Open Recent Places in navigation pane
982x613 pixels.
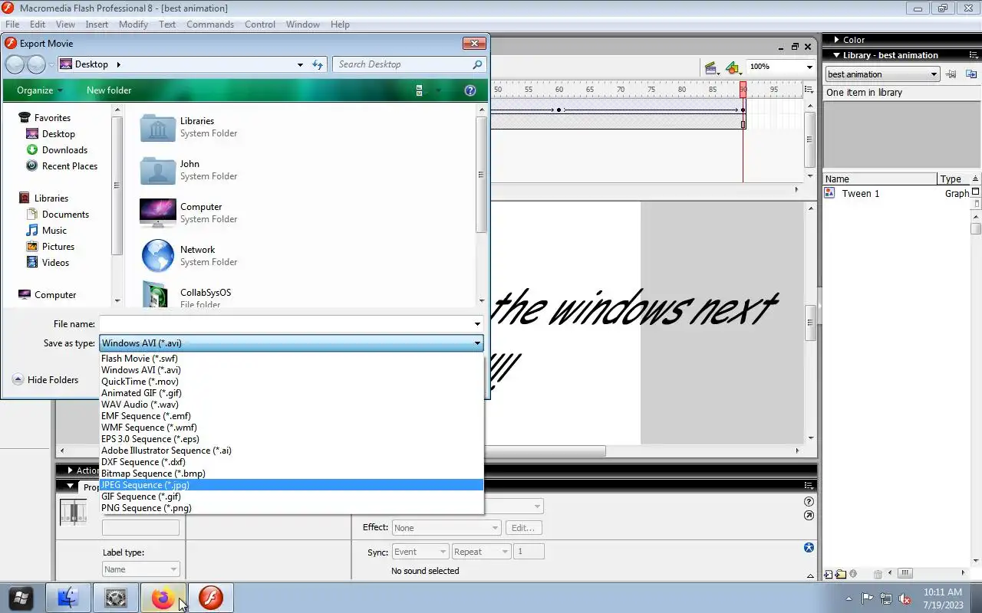pyautogui.click(x=70, y=166)
